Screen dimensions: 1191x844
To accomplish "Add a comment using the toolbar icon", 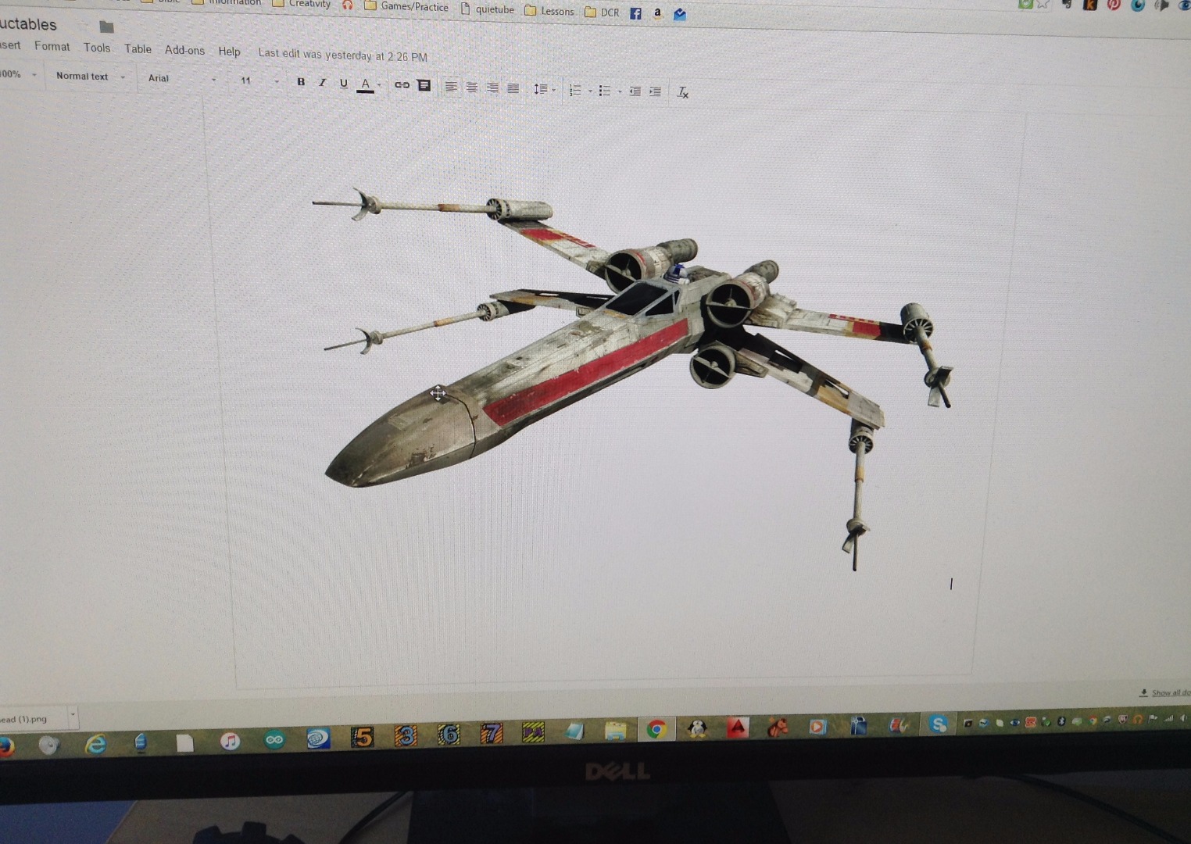I will pos(424,85).
